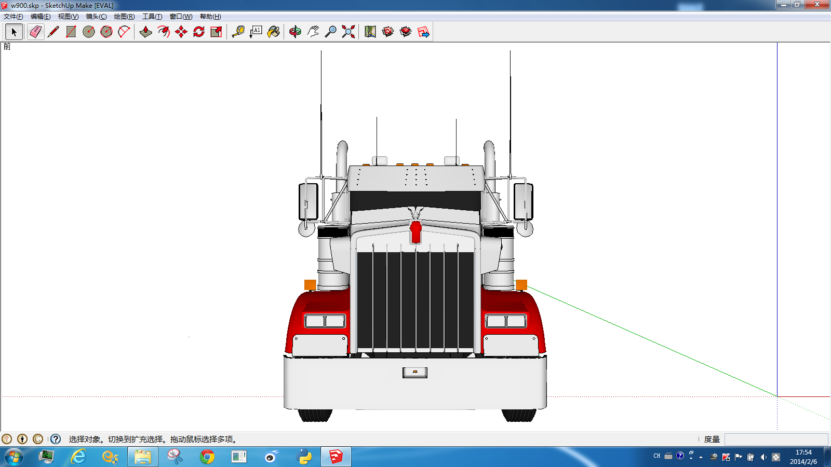Open the 帮助(H) menu

pos(210,17)
